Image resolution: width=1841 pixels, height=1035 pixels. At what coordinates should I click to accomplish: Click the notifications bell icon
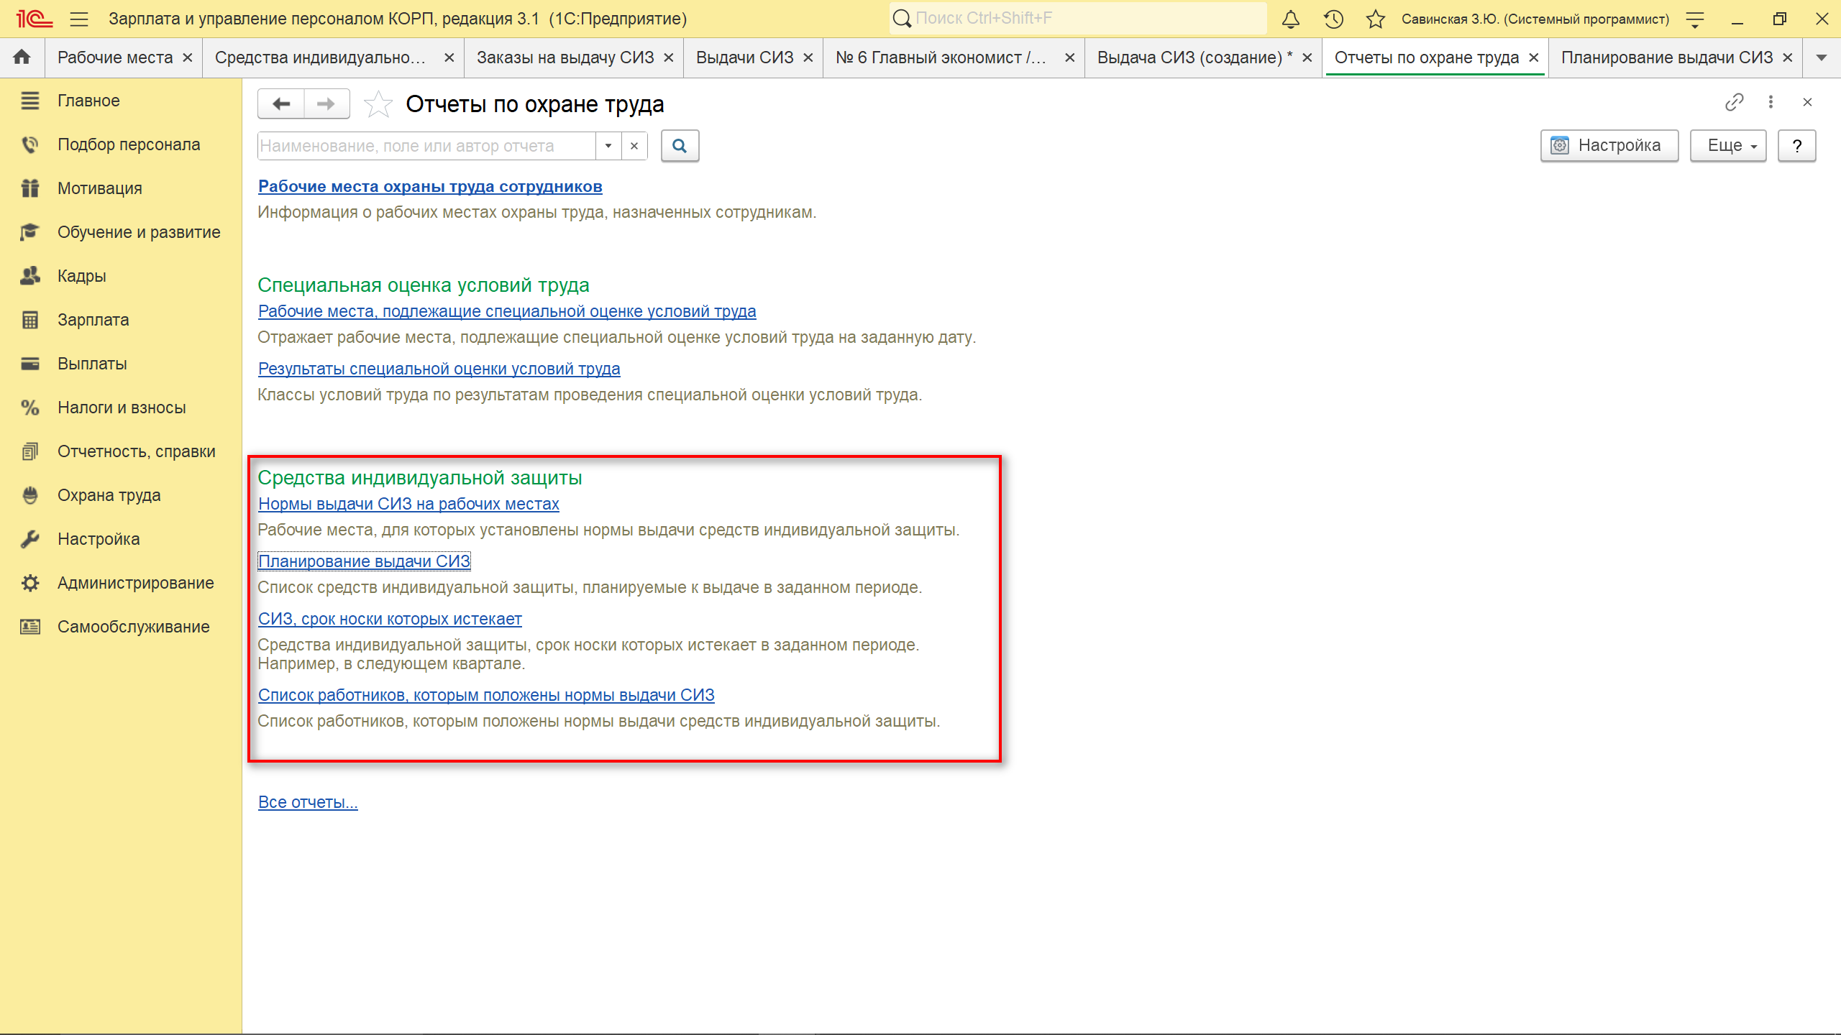1291,19
